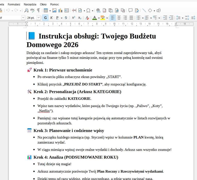Click the misspelled word "Netflix"
This screenshot has height=180, width=197.
click(x=44, y=111)
